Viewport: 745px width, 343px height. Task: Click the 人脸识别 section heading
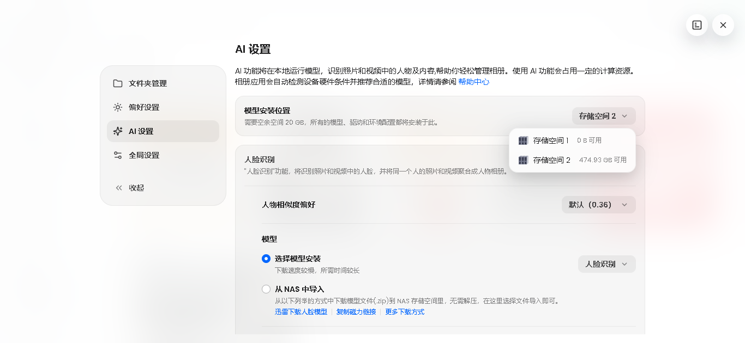coord(260,160)
